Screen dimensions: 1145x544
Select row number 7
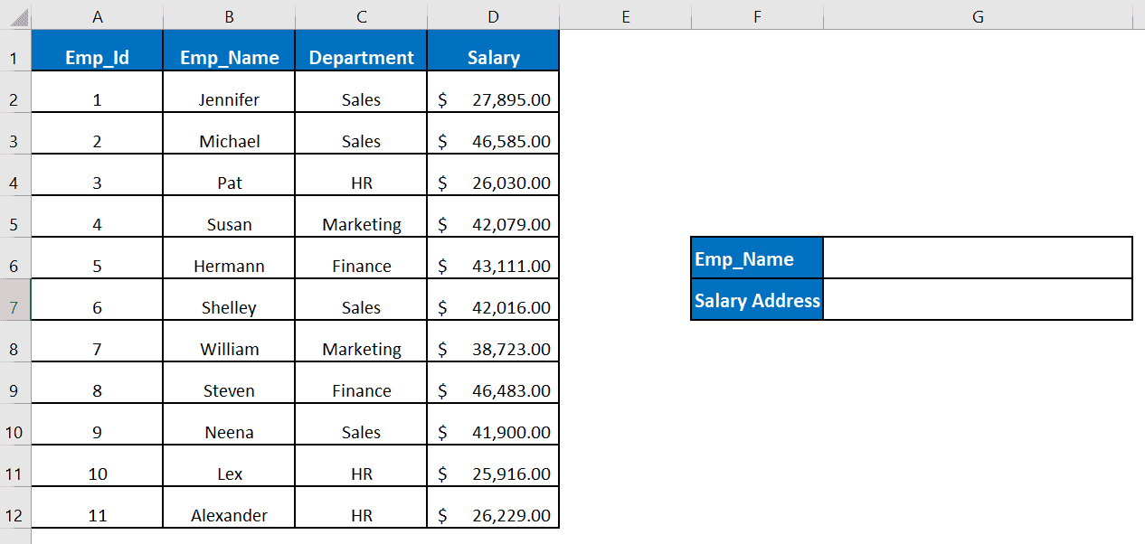pyautogui.click(x=14, y=300)
